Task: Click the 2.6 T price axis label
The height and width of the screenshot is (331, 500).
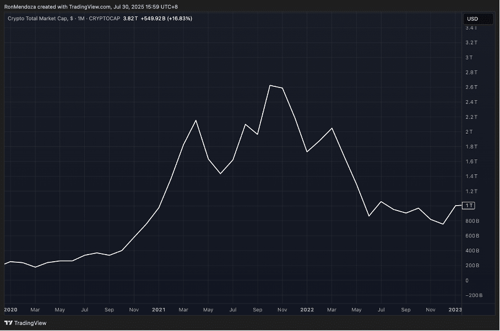Action: click(472, 87)
